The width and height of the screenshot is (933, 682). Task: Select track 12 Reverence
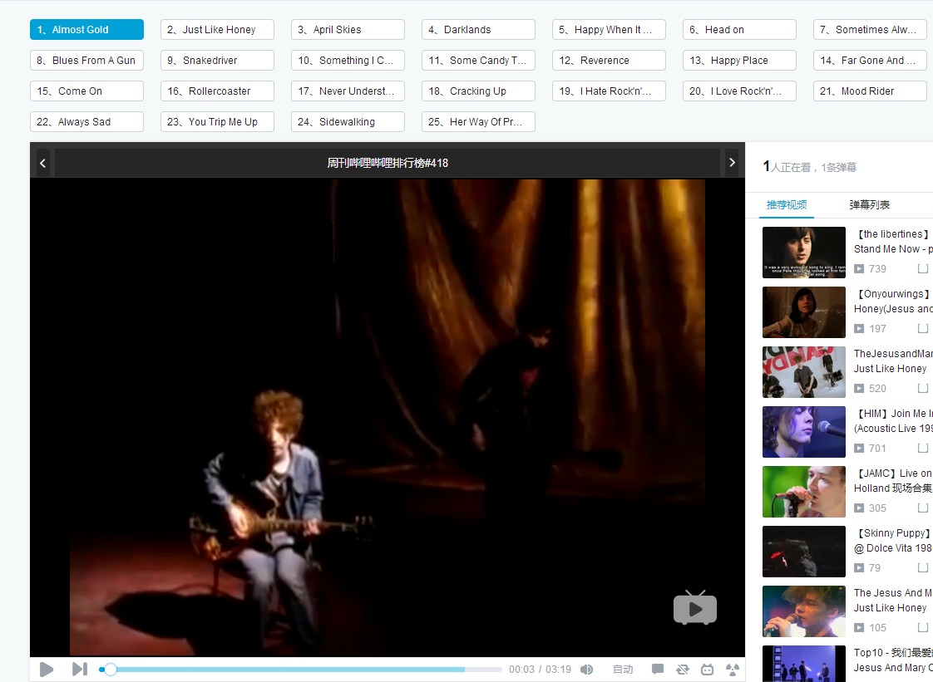[x=609, y=60]
